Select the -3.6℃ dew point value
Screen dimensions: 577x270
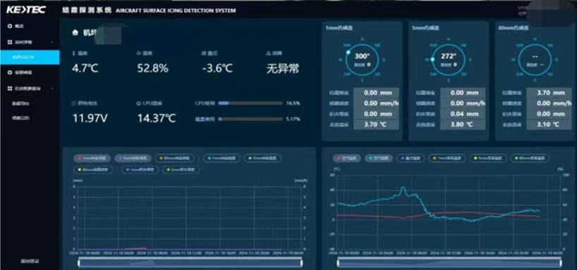217,68
